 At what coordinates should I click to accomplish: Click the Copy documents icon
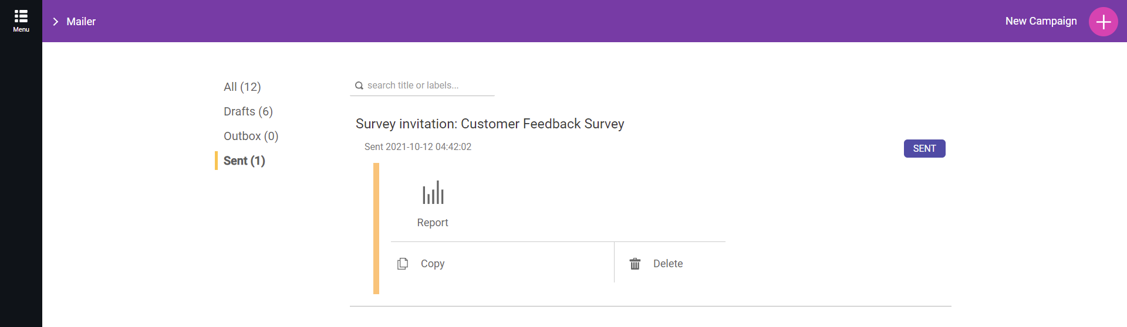pos(403,264)
